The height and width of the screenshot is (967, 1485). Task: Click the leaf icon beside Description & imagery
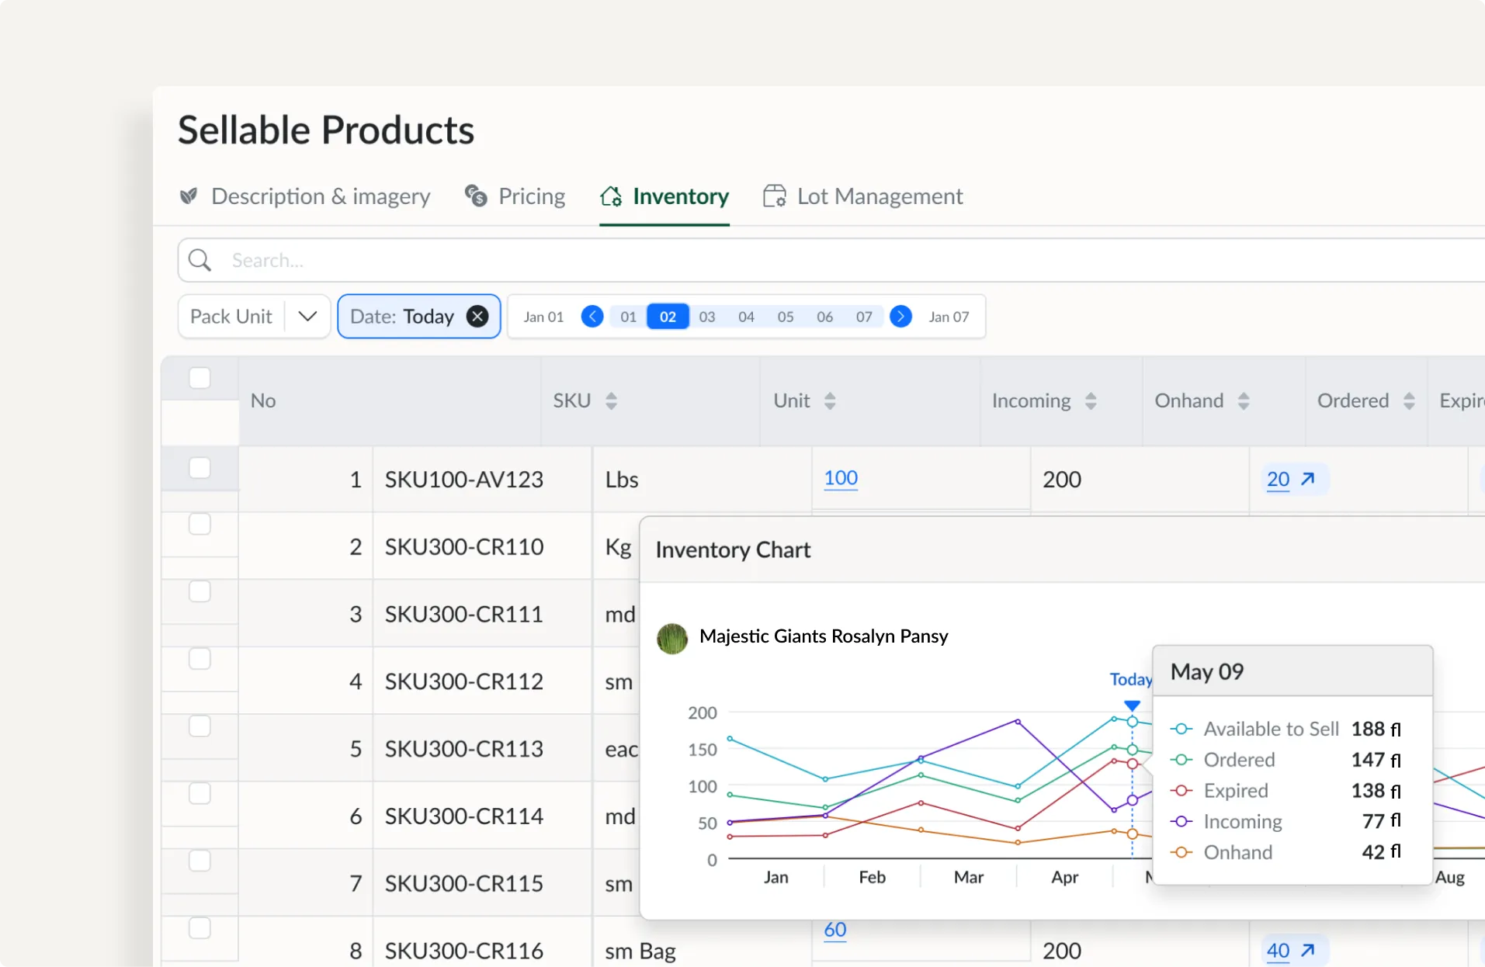click(189, 196)
